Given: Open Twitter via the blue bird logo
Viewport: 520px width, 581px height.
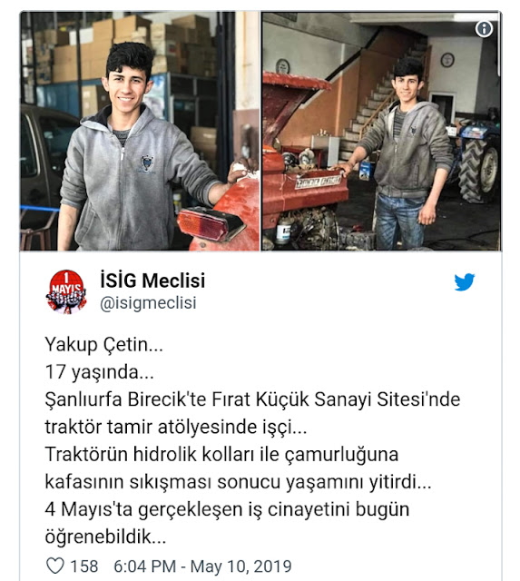Looking at the screenshot, I should [x=464, y=282].
